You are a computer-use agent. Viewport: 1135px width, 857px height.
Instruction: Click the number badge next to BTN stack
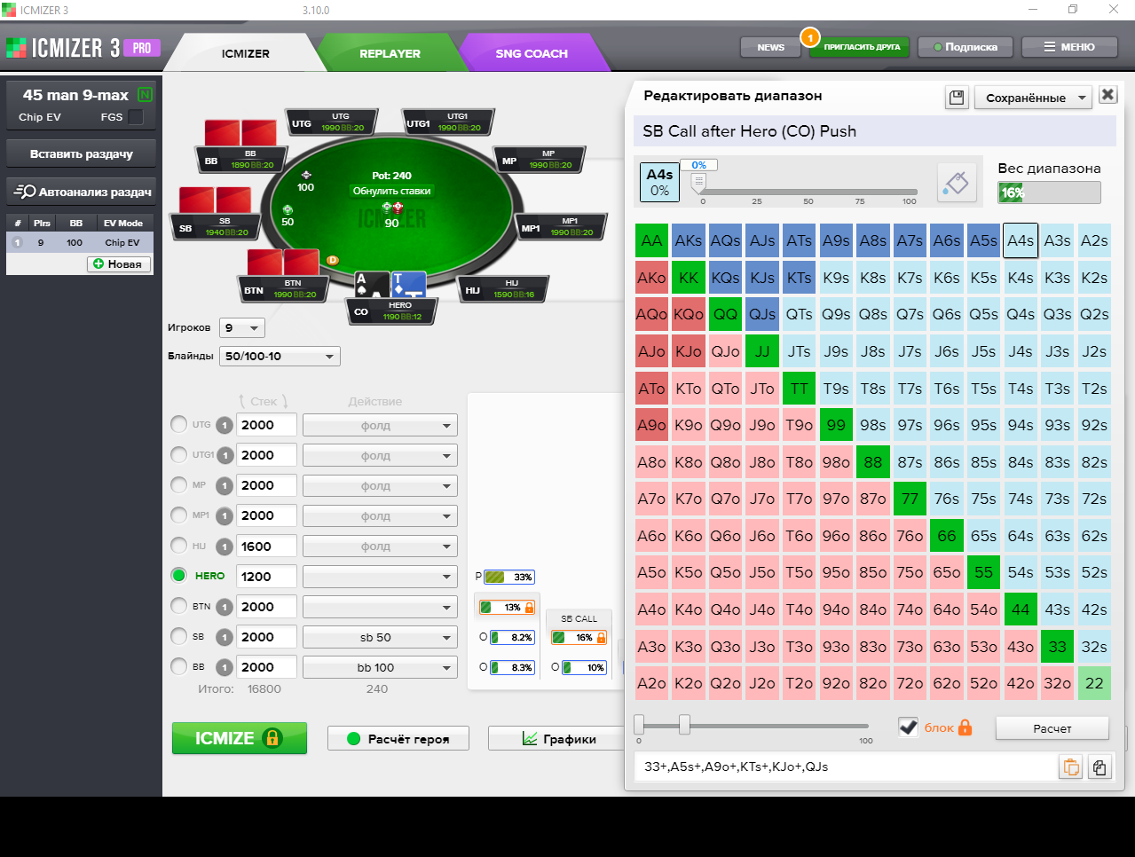(x=225, y=607)
